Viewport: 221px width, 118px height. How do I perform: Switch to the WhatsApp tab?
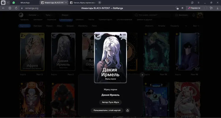(25, 3)
